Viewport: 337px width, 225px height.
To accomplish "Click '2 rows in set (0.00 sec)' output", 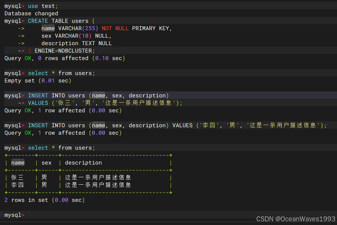I will click(44, 200).
